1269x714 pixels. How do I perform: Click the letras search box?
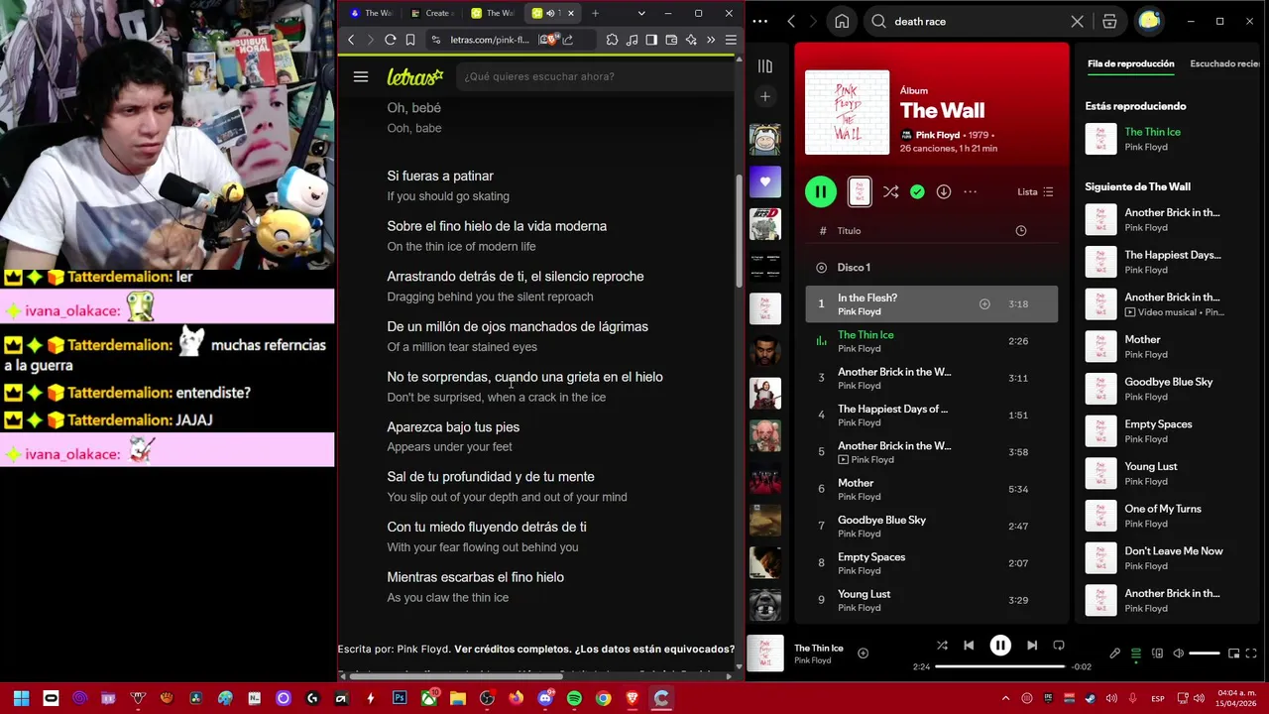[x=595, y=76]
